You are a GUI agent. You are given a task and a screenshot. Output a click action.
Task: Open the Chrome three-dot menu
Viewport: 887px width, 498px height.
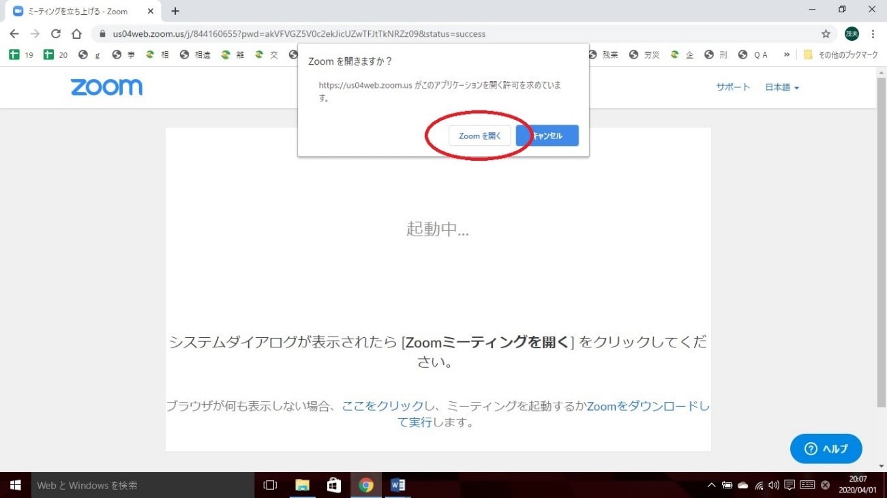click(873, 33)
